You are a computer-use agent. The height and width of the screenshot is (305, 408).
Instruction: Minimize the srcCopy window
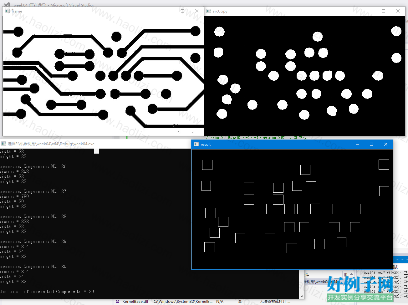pos(370,11)
